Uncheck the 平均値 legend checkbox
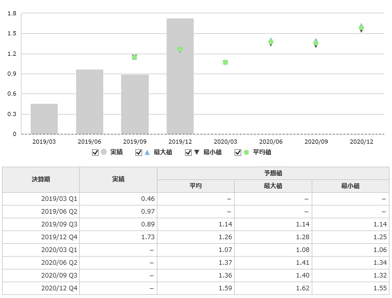392x298 pixels. (238, 152)
